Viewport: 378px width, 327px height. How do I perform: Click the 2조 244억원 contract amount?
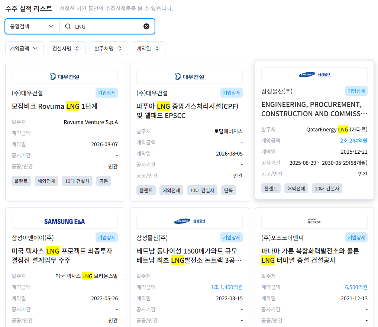353,141
